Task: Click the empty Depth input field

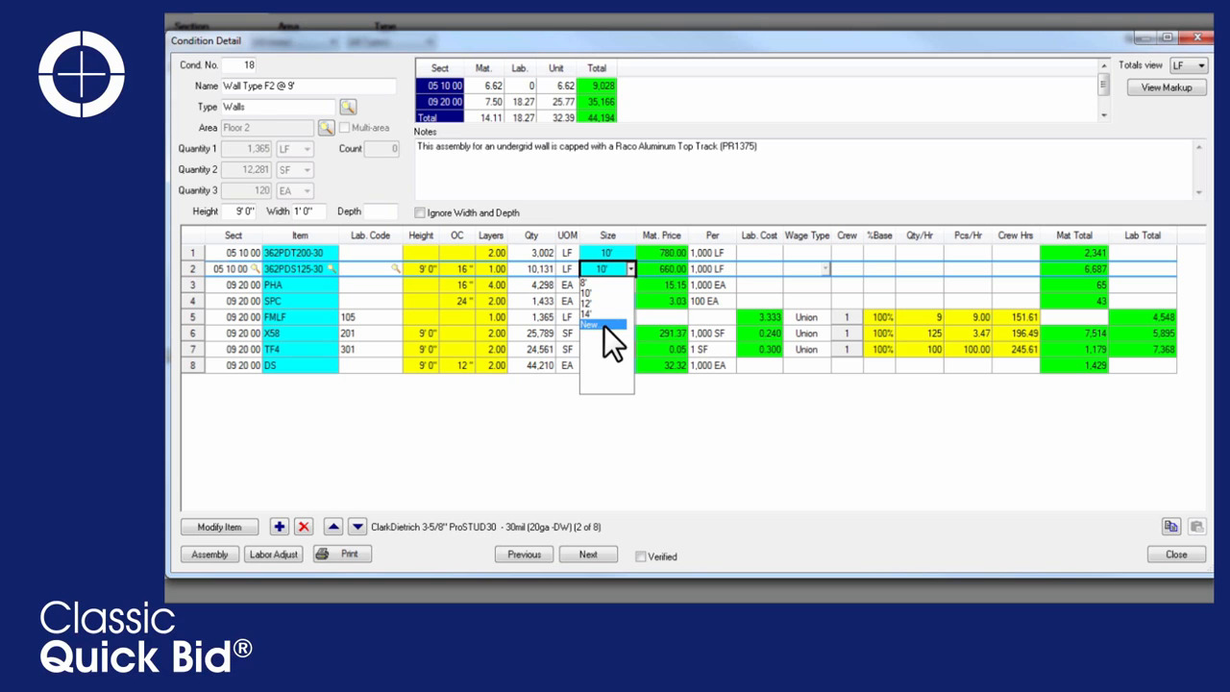Action: pyautogui.click(x=381, y=211)
